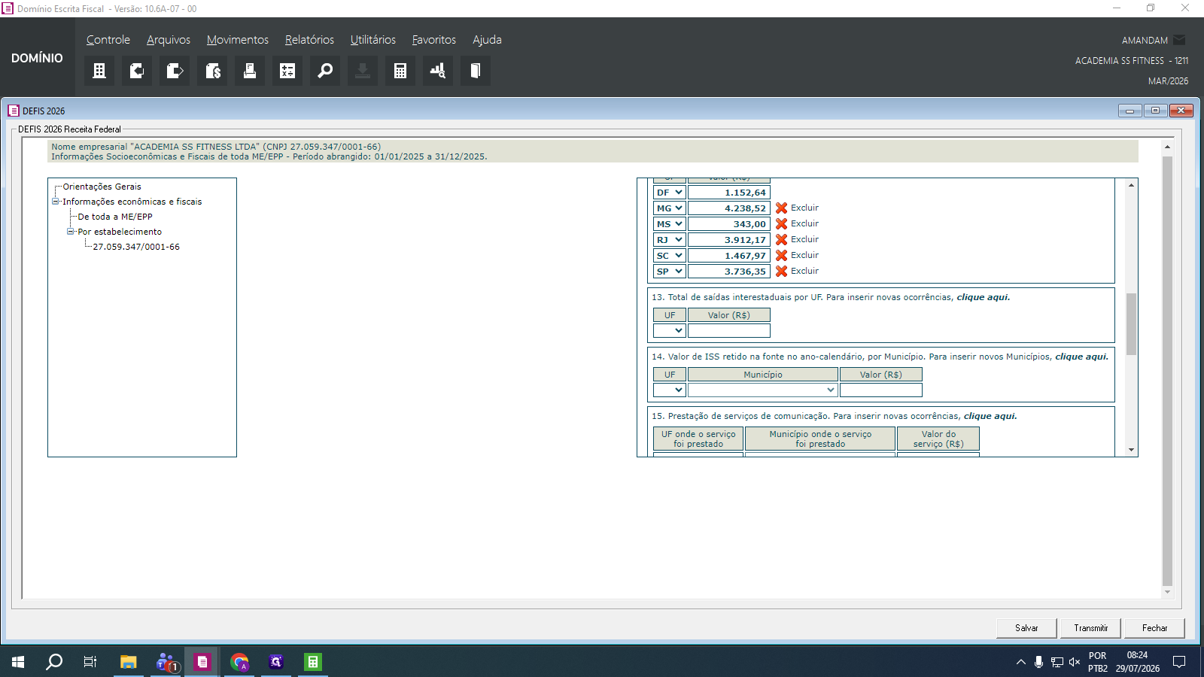Click the stamp toolbar icon
Viewport: 1204px width, 677px height.
coord(250,71)
